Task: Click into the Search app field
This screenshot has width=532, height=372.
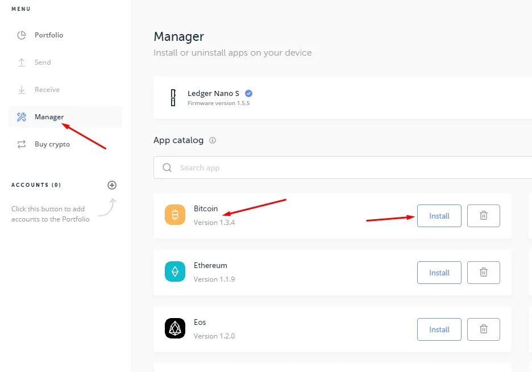Action: (343, 168)
